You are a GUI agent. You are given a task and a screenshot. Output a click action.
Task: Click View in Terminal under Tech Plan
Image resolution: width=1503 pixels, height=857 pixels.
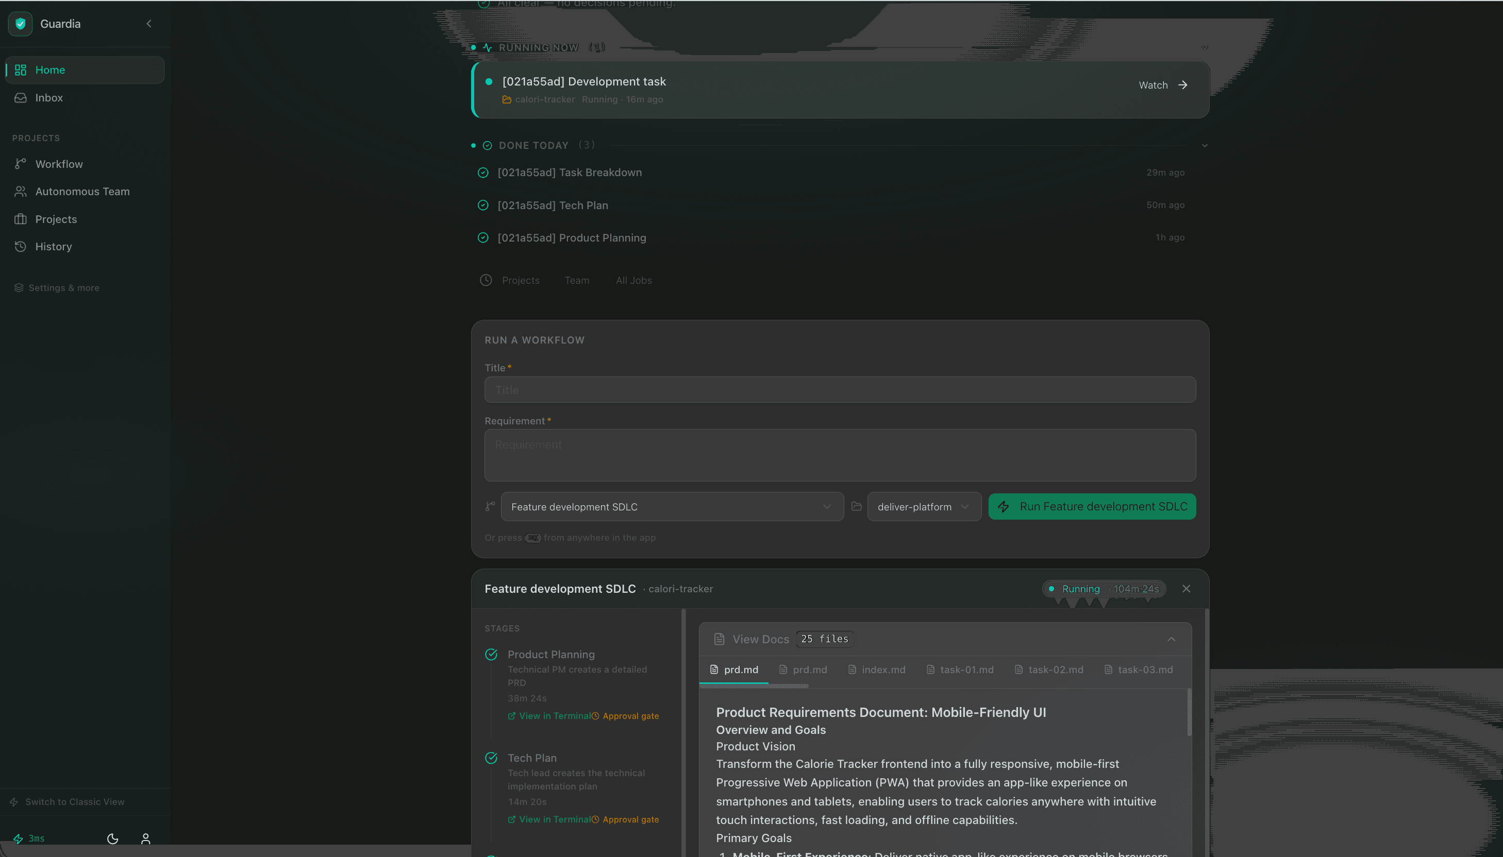pos(549,819)
